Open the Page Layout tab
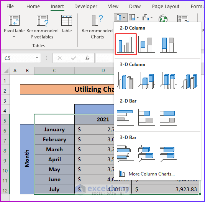Screen dimensions: 205x202 click(166, 6)
